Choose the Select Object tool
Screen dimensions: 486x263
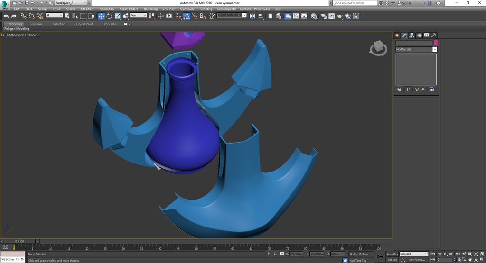tap(67, 16)
